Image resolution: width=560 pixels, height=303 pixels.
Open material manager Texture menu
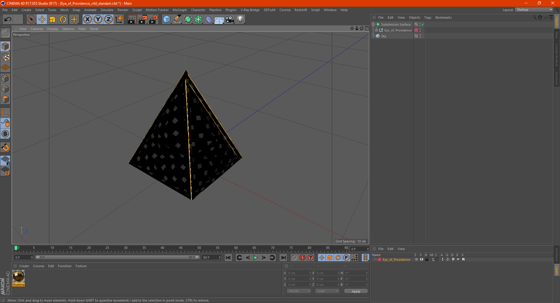click(x=81, y=266)
